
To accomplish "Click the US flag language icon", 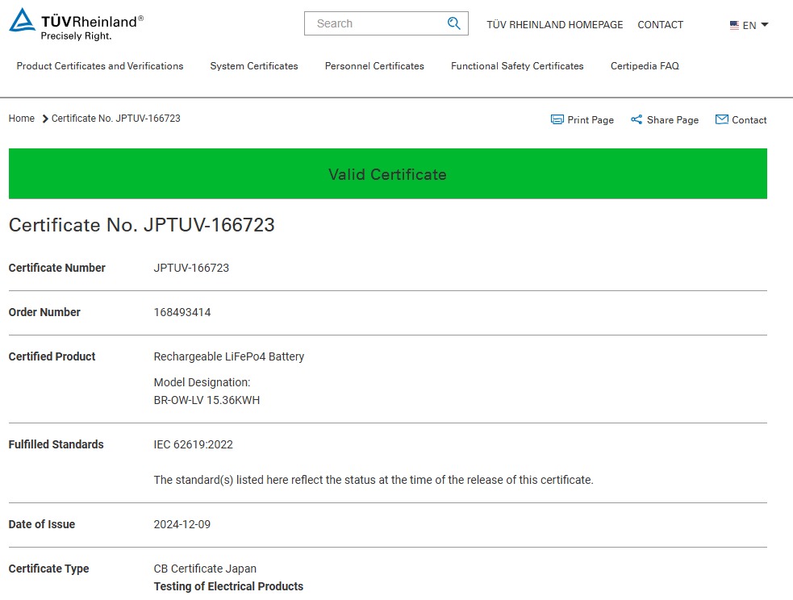I will pos(734,25).
